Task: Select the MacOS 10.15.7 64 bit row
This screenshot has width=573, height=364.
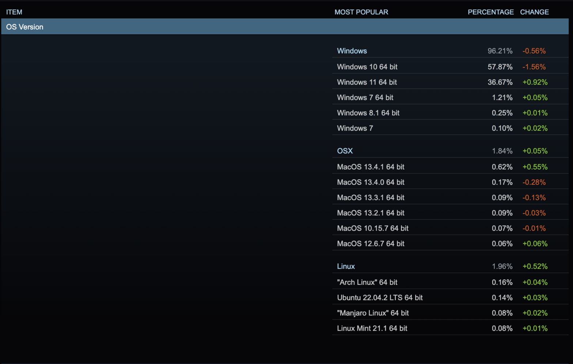Action: point(372,228)
